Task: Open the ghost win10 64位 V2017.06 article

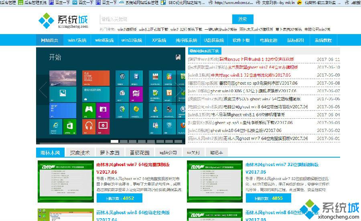Action: pyautogui.click(x=245, y=130)
